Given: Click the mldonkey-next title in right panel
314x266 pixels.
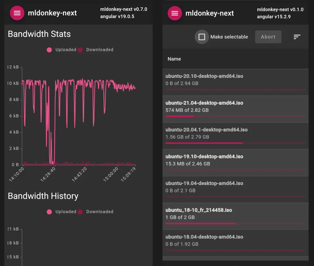Looking at the screenshot, I should [x=210, y=13].
